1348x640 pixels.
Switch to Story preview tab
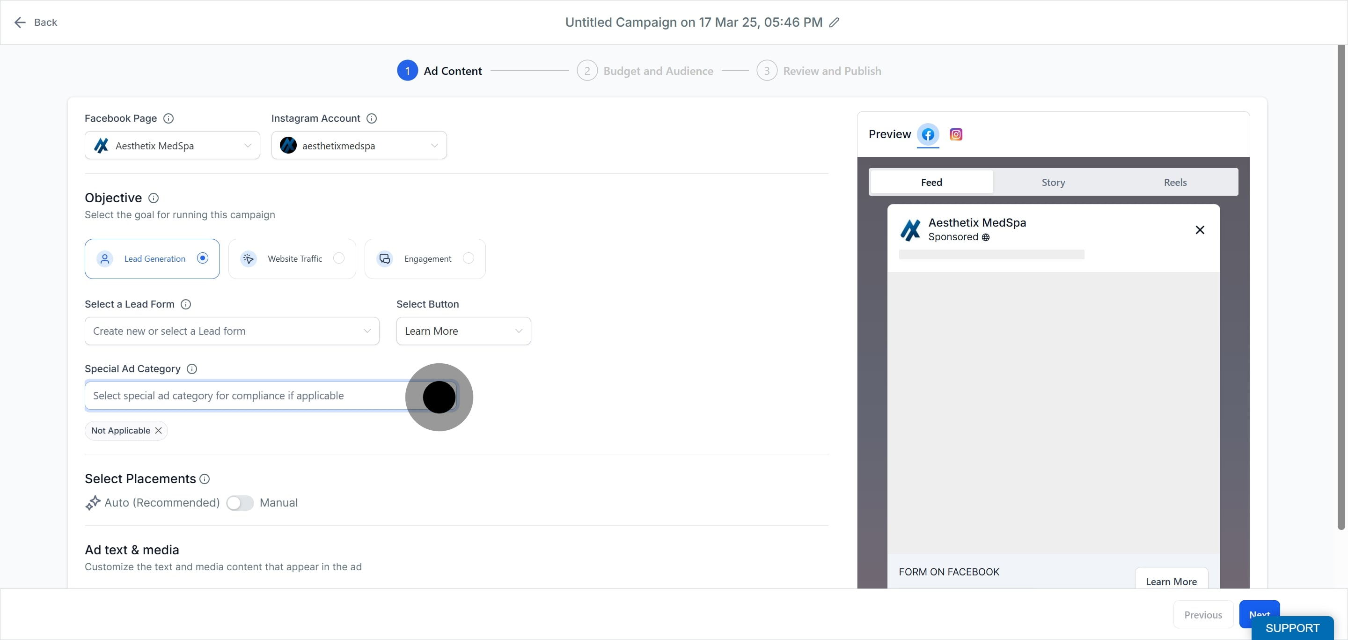(x=1054, y=182)
